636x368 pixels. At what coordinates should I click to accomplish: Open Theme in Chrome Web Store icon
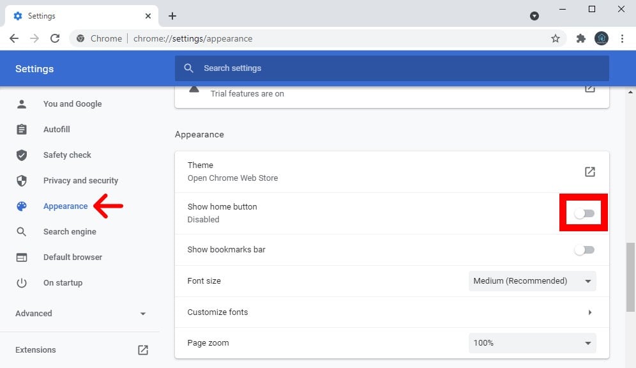point(590,172)
